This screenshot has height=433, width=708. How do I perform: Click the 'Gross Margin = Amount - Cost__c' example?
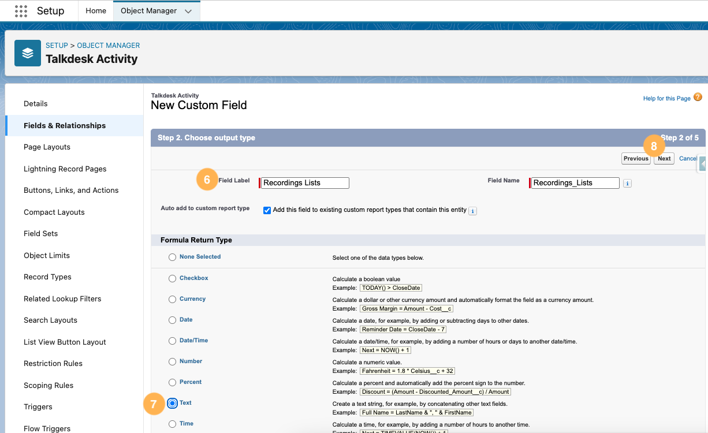(x=407, y=308)
